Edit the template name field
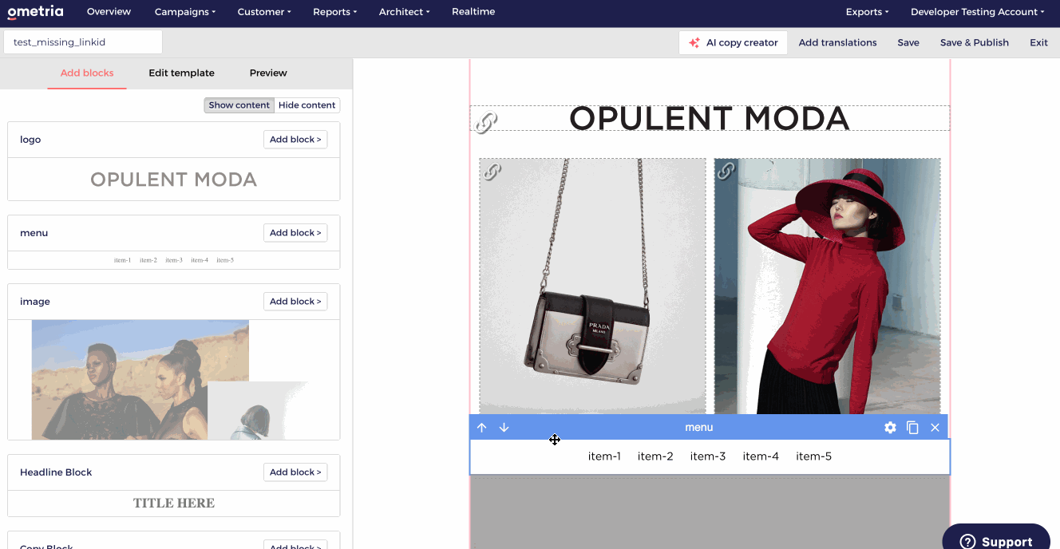Image resolution: width=1060 pixels, height=549 pixels. point(83,42)
